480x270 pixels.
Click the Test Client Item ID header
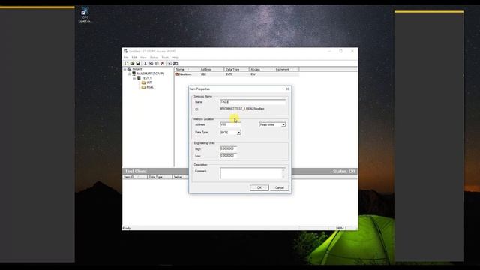click(x=135, y=177)
